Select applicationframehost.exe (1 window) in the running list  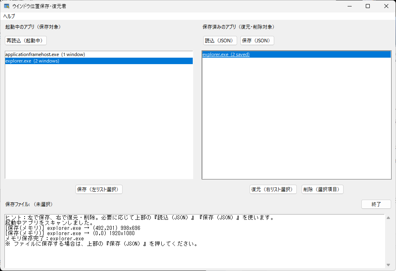pos(99,54)
